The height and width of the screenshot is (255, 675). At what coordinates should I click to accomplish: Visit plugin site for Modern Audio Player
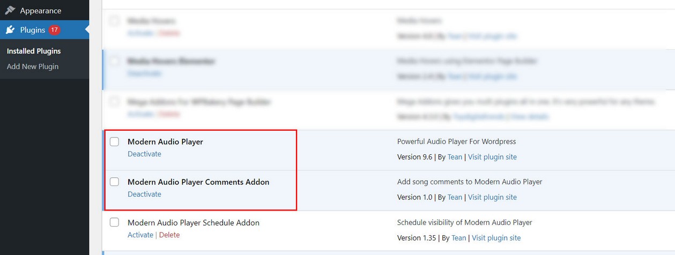(x=492, y=157)
